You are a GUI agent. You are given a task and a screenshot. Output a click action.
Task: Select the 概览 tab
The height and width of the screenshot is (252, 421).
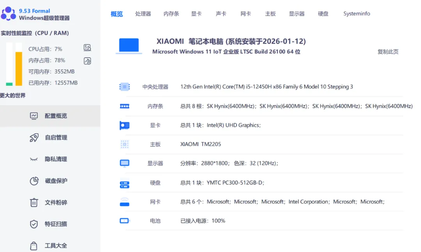[117, 14]
